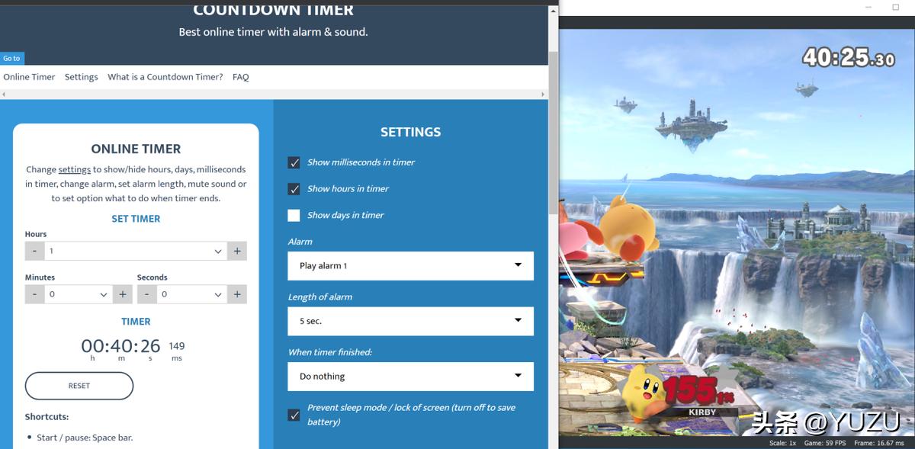Toggle Show hours in timer checkbox

pos(294,189)
